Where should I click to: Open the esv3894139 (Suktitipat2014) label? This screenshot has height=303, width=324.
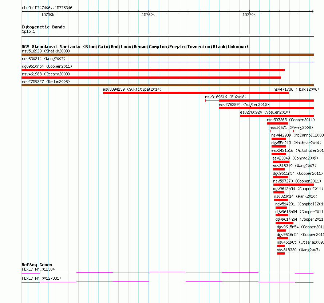tap(132, 89)
